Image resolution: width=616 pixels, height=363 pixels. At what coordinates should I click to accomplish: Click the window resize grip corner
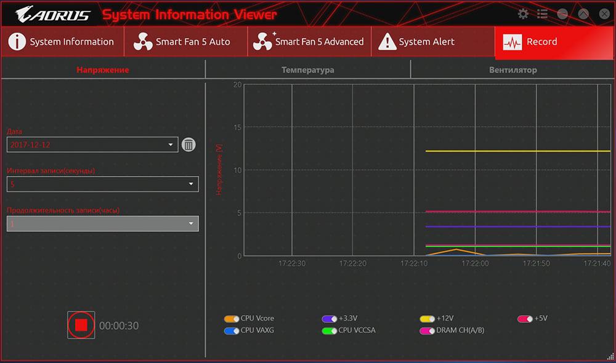(x=610, y=356)
